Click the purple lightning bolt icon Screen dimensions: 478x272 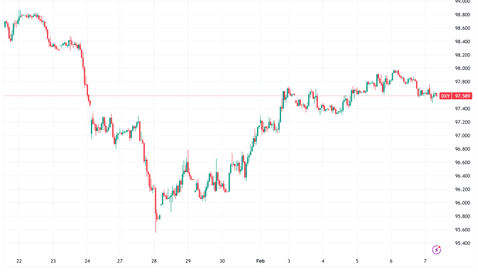click(436, 250)
